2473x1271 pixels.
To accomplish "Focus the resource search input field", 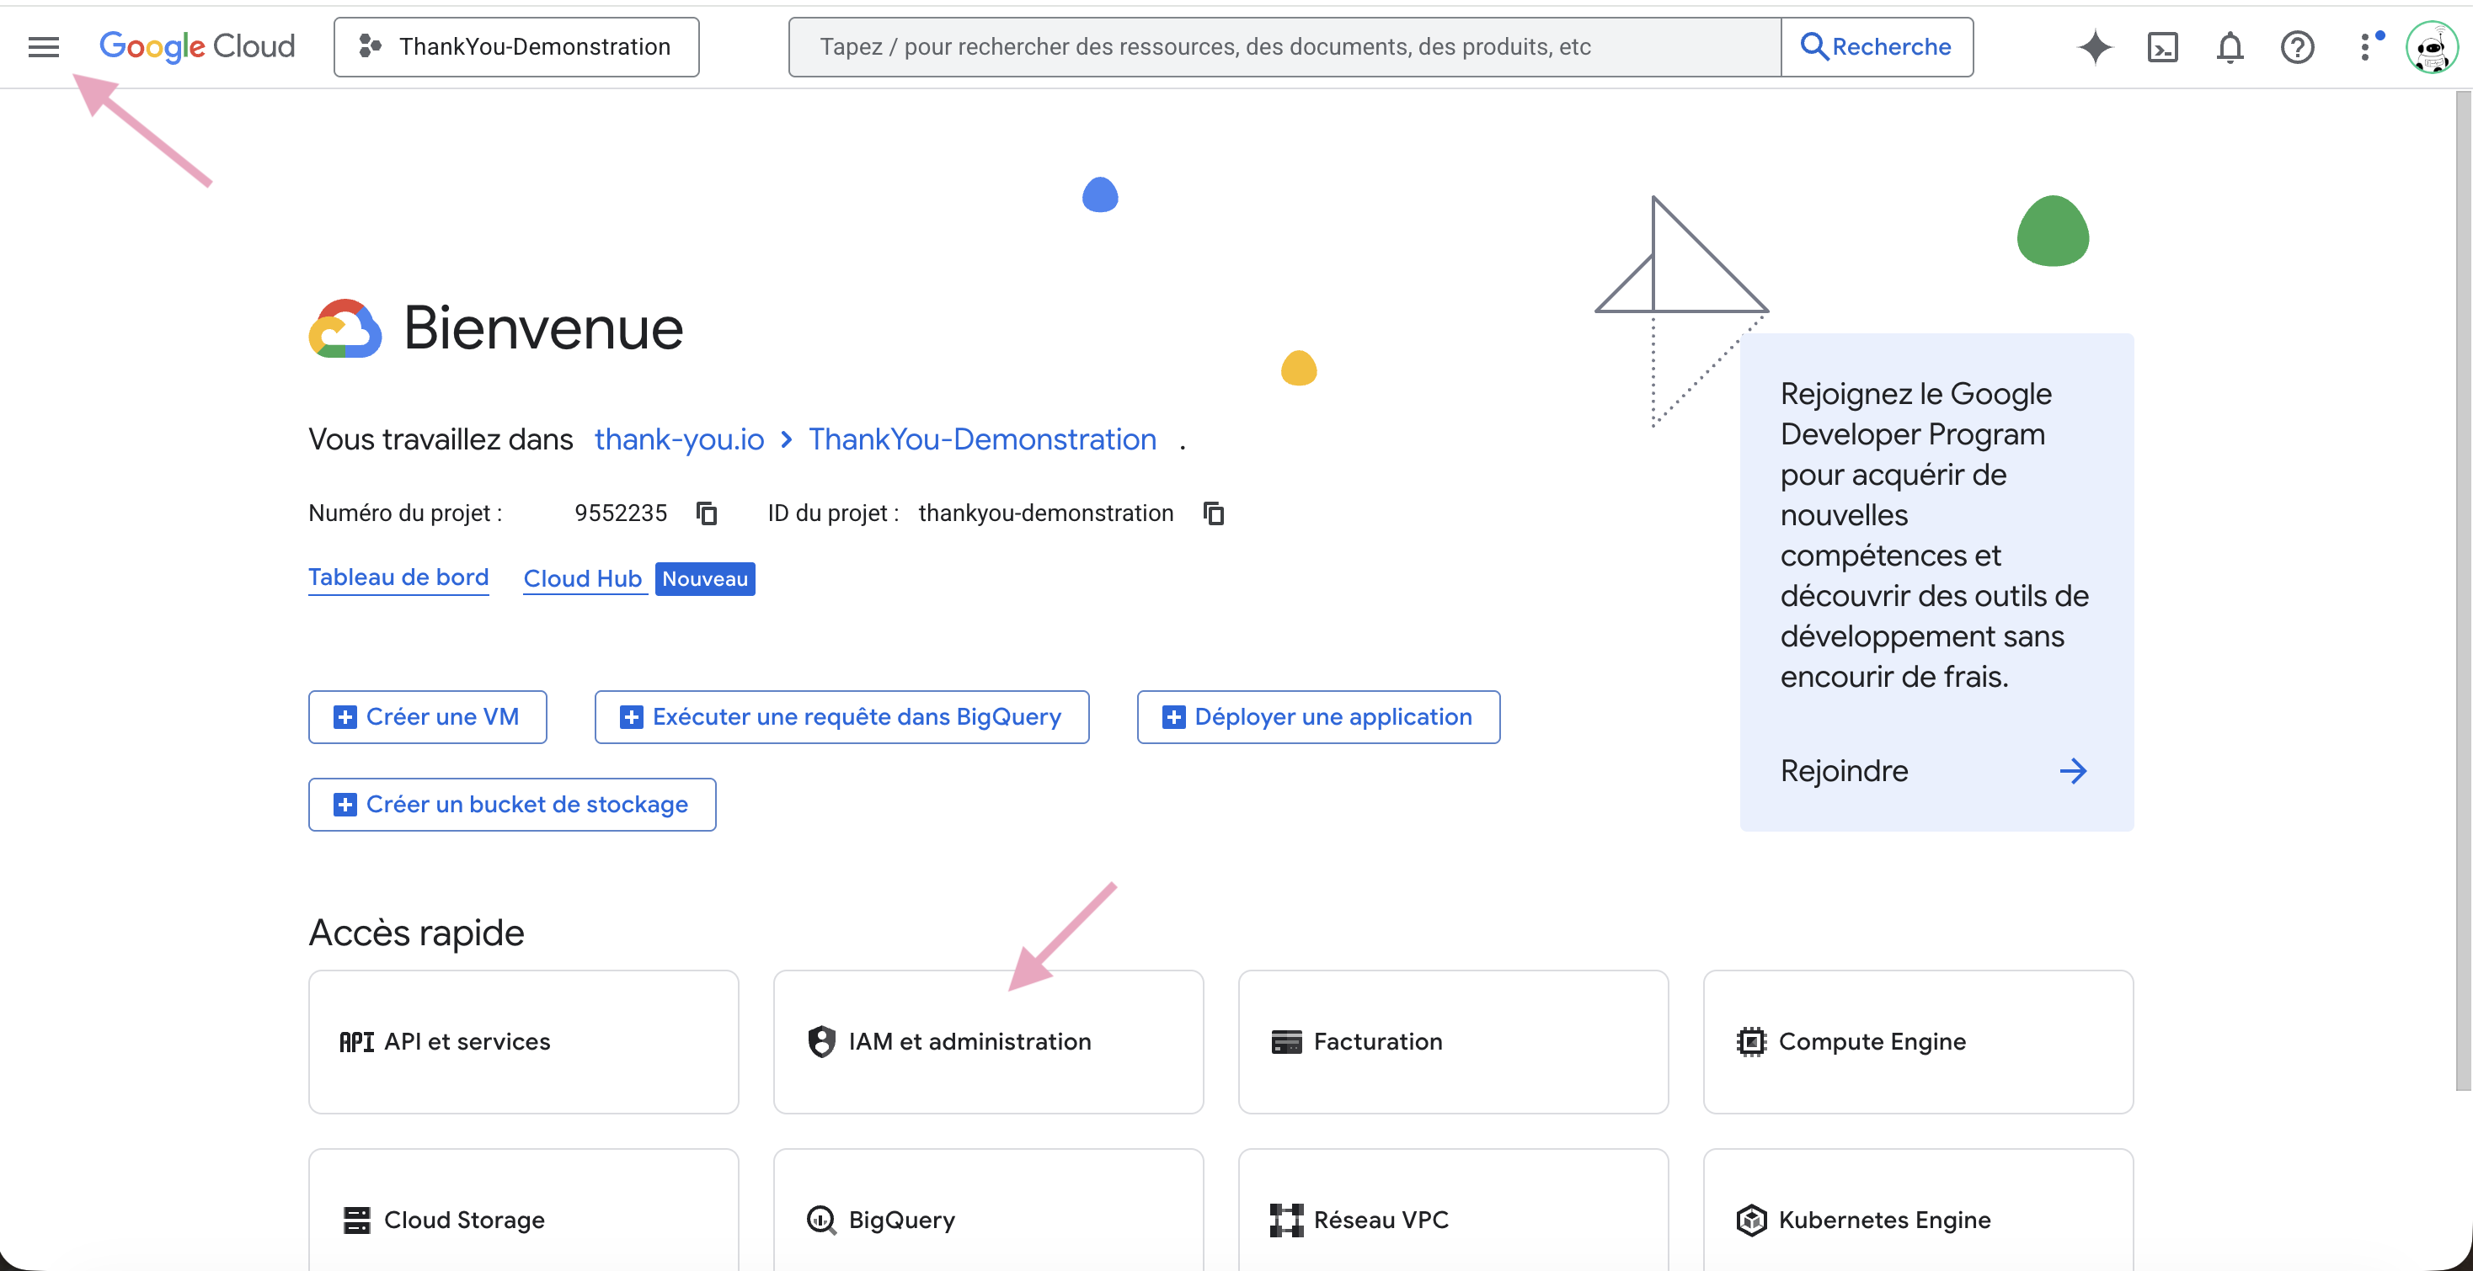I will pyautogui.click(x=1284, y=46).
